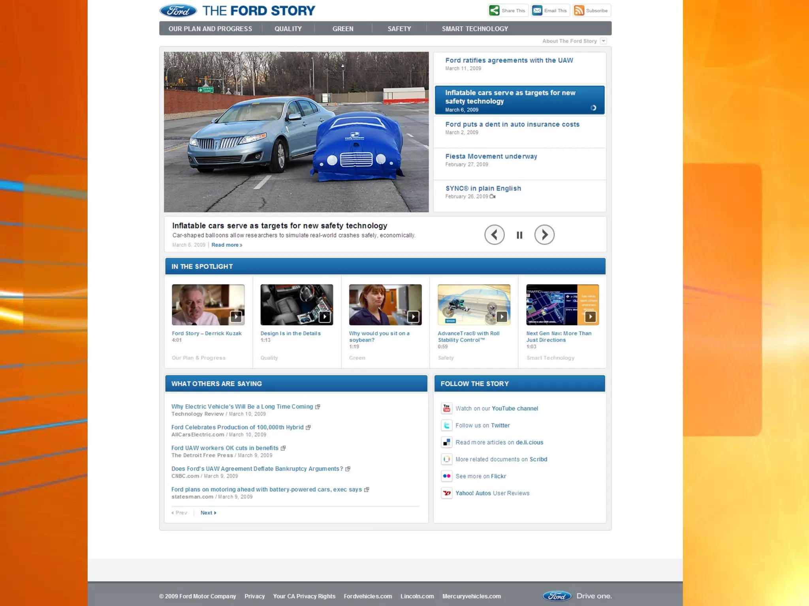Click the Flickr dots icon

pos(446,476)
